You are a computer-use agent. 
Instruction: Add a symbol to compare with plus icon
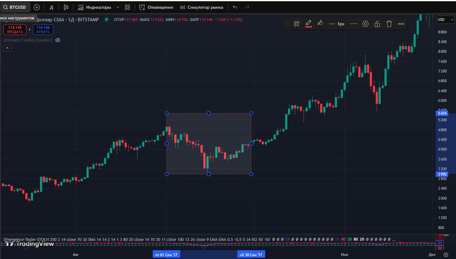(36, 7)
